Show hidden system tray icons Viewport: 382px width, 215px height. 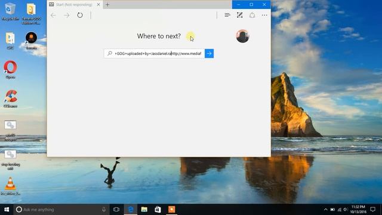[326, 210]
